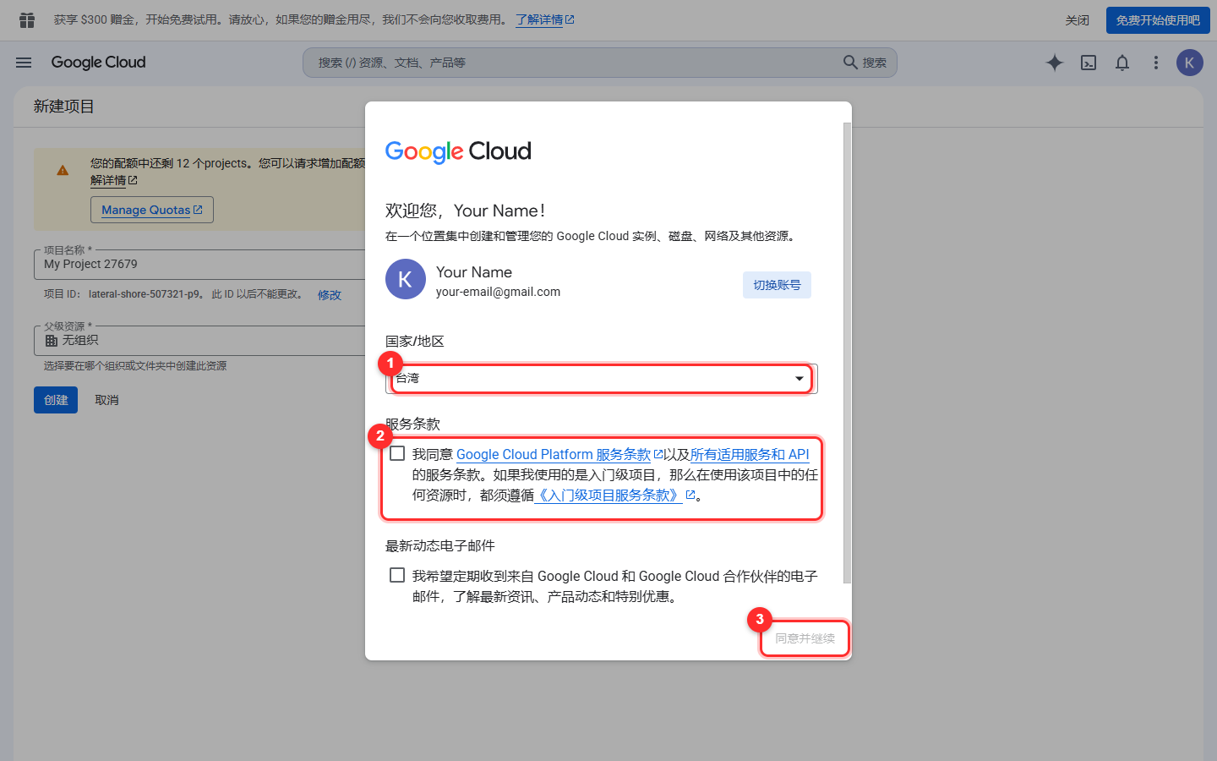Open Google Cloud Platform 服务条款 link
Viewport: 1217px width, 761px height.
point(559,454)
